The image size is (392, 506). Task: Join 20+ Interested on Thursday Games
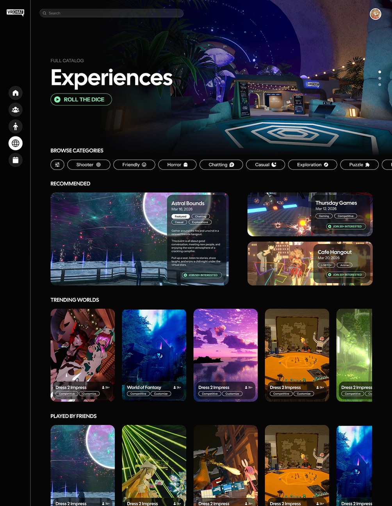pos(346,226)
